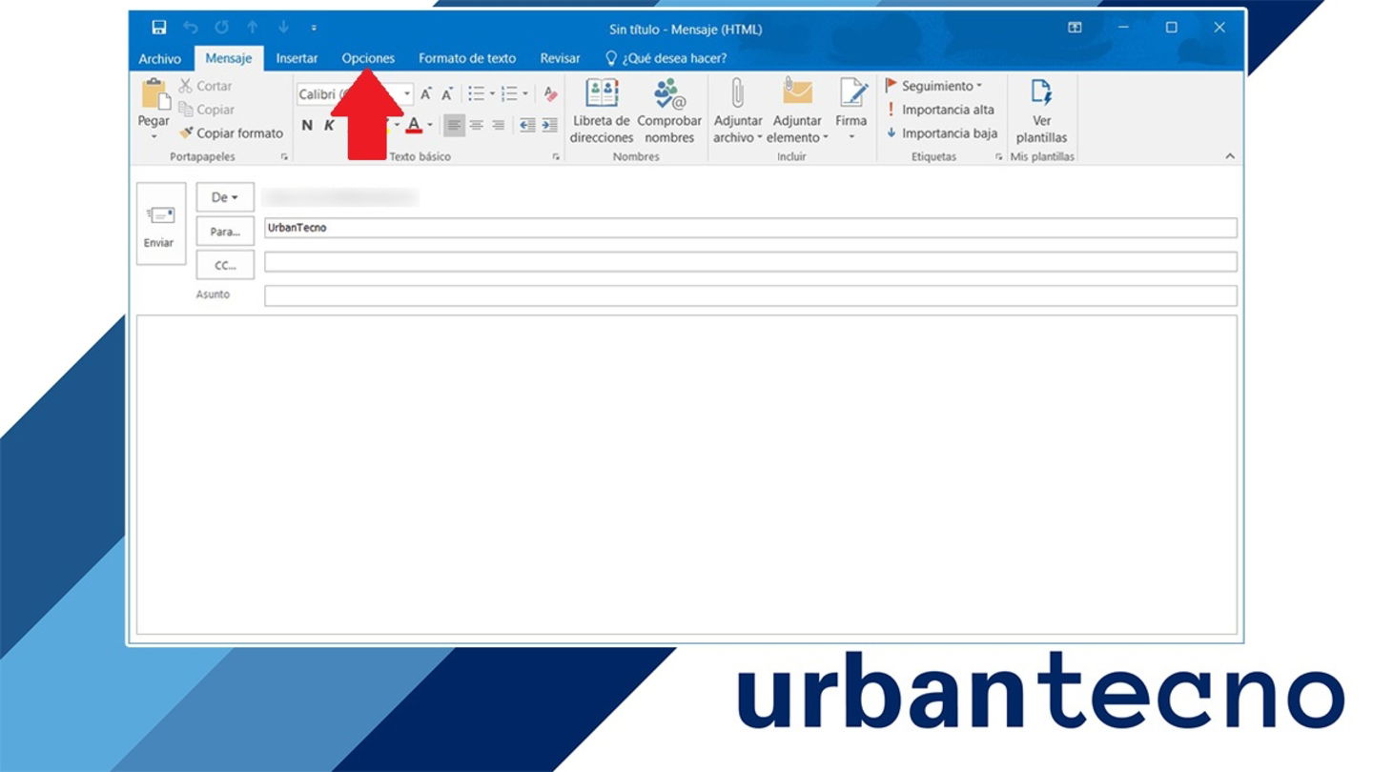Click the Next item down arrow
1373x772 pixels.
point(283,28)
